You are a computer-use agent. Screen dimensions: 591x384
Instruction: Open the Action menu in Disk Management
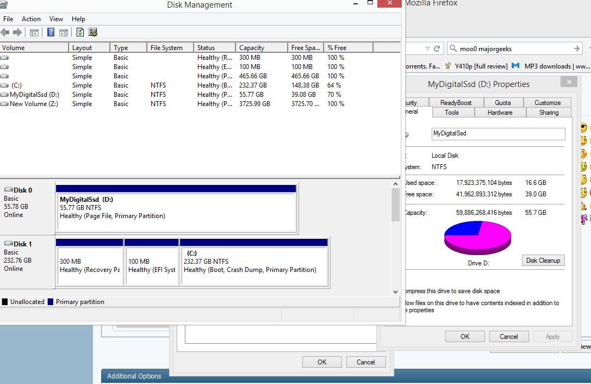31,18
